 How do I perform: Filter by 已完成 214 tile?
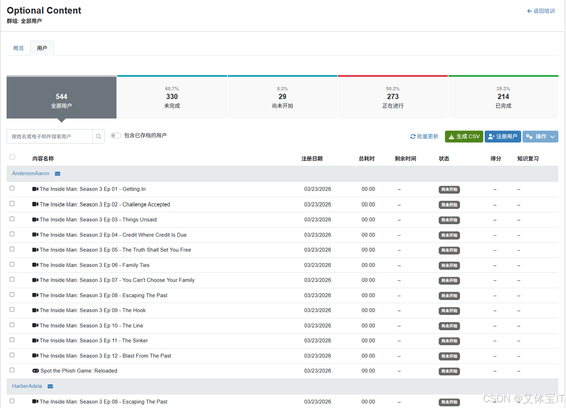(x=503, y=98)
